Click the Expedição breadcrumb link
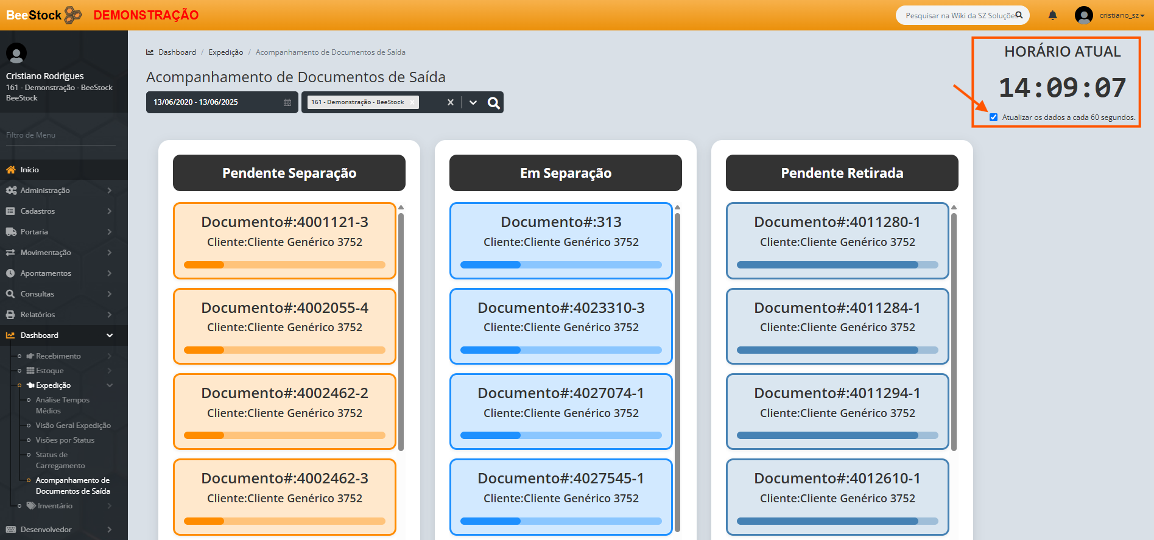Image resolution: width=1154 pixels, height=540 pixels. click(225, 52)
